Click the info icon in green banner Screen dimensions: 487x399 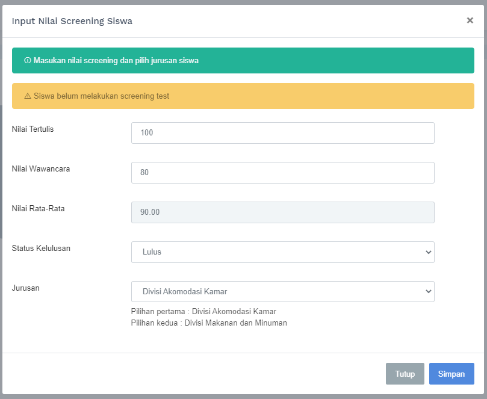28,61
